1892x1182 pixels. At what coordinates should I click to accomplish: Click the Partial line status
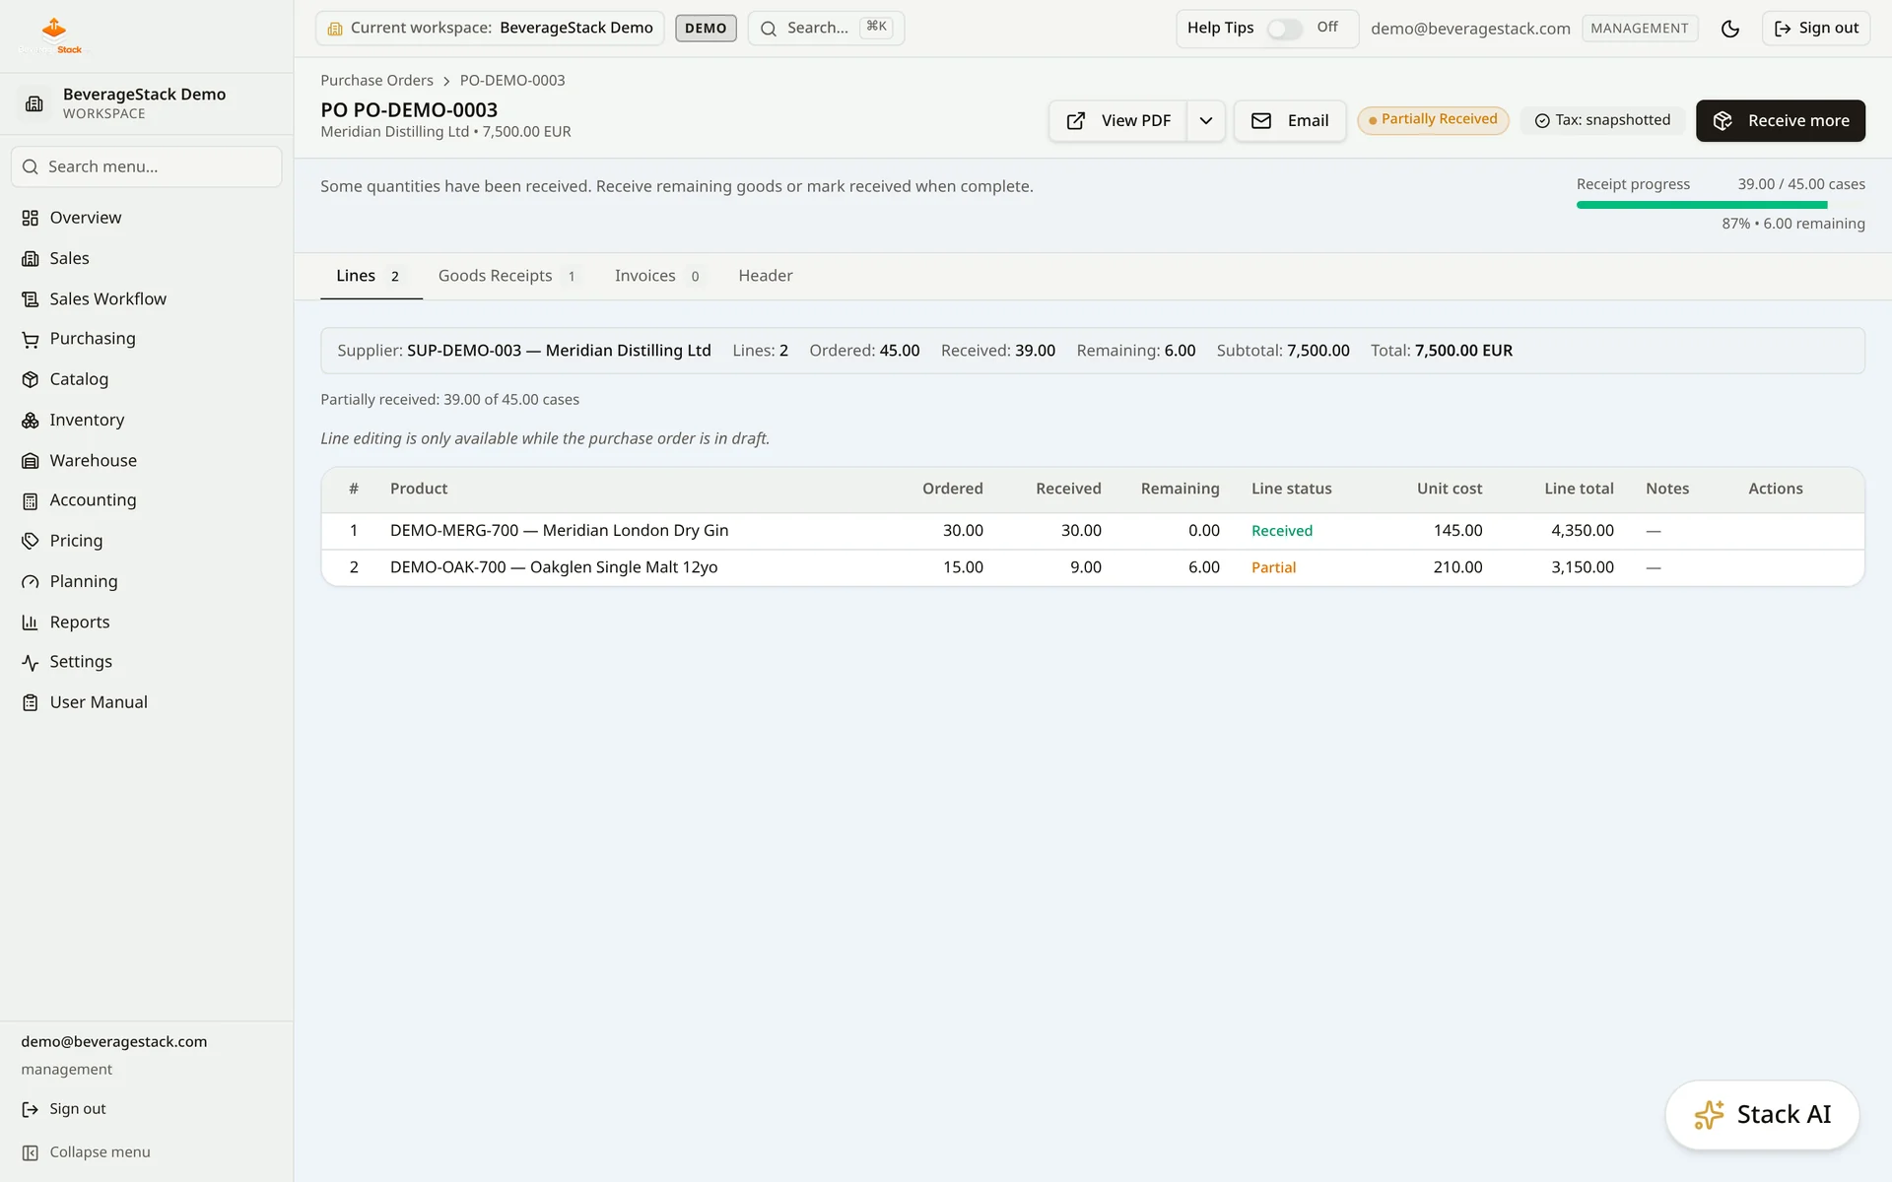click(x=1273, y=567)
